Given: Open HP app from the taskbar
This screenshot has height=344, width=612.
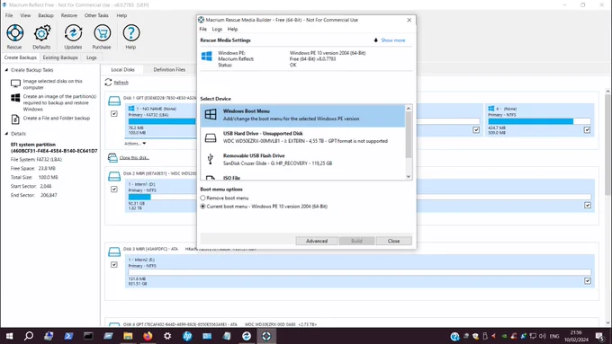Looking at the screenshot, I should 187,336.
